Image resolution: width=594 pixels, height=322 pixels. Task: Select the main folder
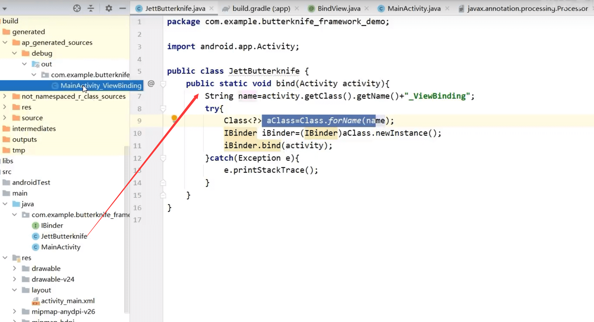[x=20, y=193]
